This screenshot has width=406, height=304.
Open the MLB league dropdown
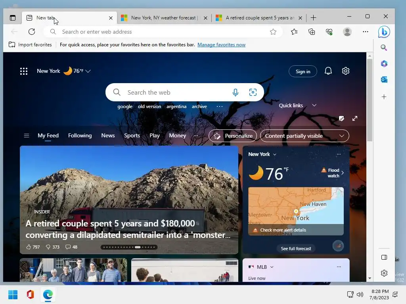[272, 267]
